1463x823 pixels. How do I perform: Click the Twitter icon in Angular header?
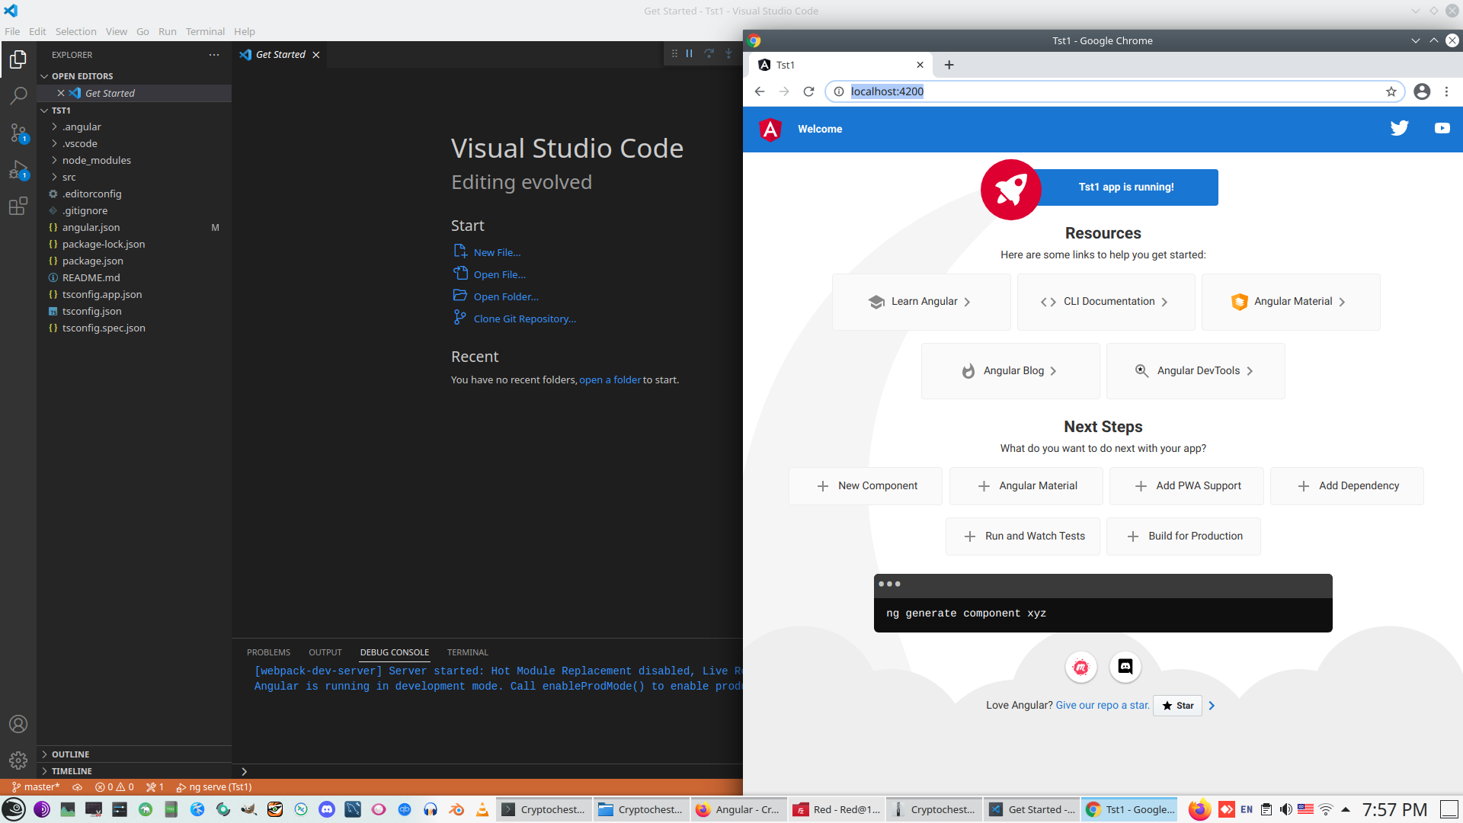[1399, 129]
